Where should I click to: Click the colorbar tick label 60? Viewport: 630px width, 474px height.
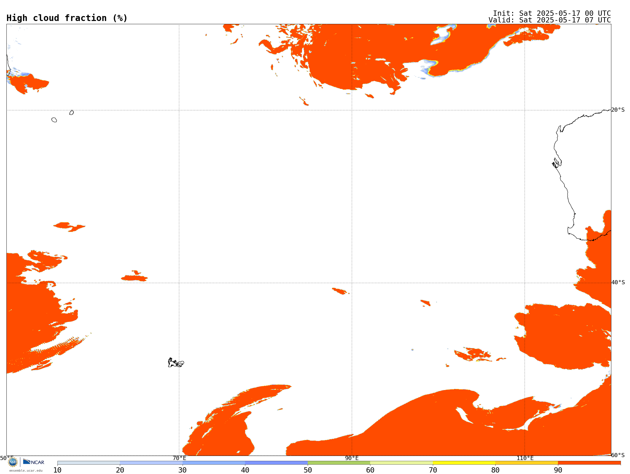point(370,470)
